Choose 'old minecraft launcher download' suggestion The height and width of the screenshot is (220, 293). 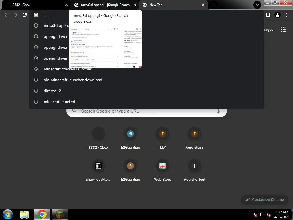(x=146, y=80)
